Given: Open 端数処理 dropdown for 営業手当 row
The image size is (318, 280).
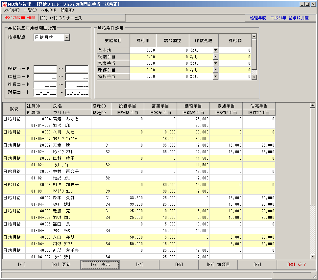Looking at the screenshot, I should pos(216,63).
